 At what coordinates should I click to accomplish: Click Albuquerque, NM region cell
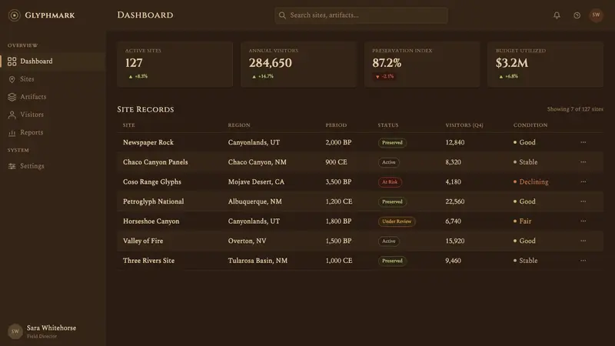pos(255,201)
